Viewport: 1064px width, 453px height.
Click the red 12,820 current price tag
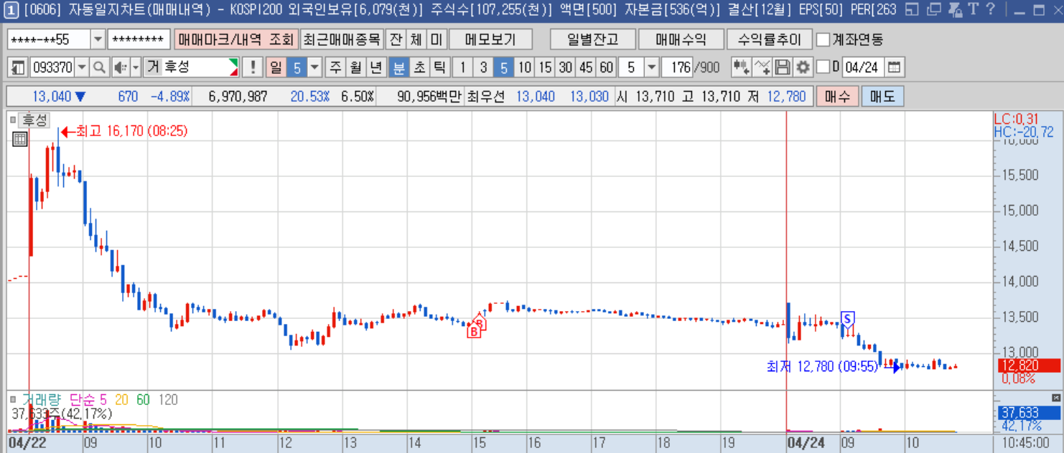pos(1029,366)
